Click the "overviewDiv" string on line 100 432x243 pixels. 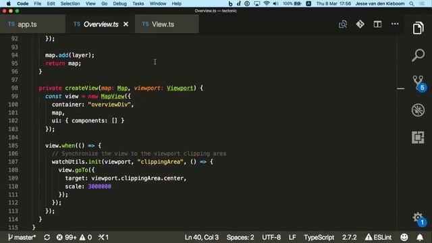coord(109,105)
